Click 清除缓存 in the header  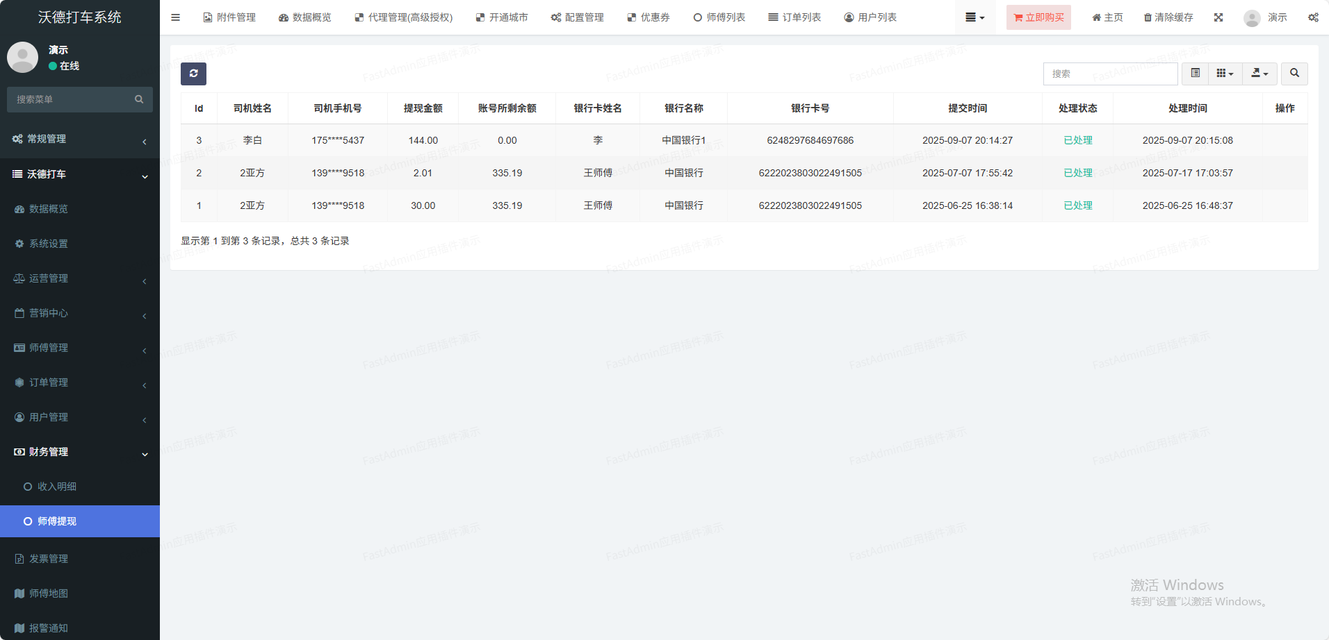tap(1168, 17)
